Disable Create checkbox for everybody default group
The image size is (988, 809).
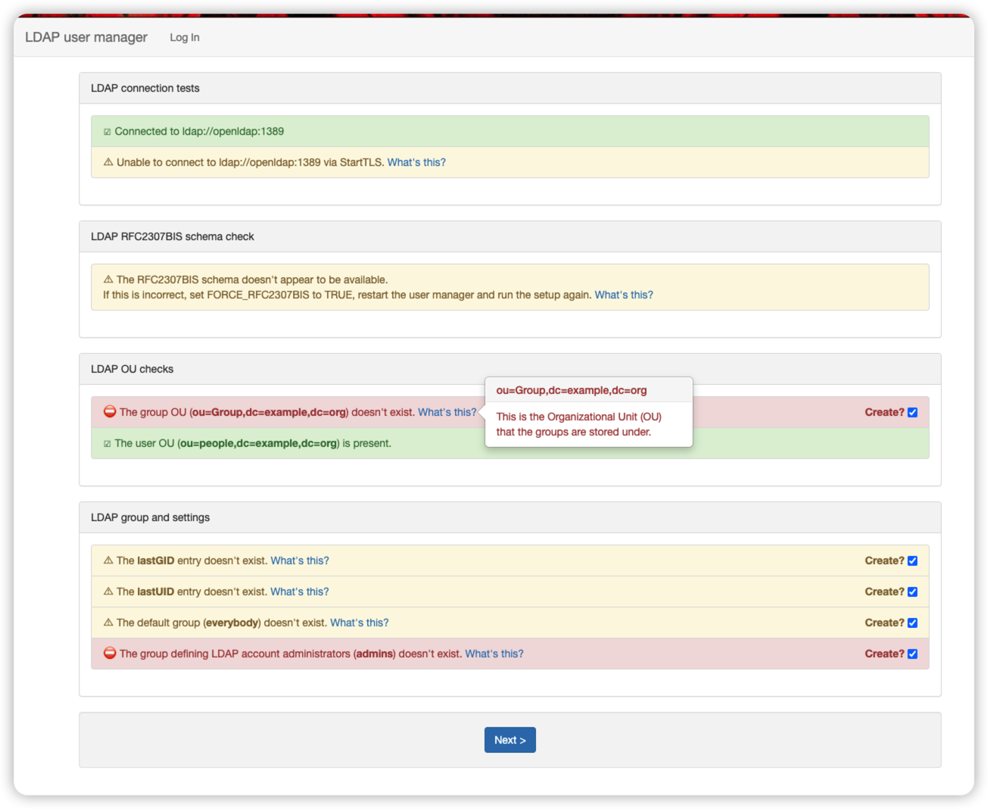pyautogui.click(x=912, y=623)
